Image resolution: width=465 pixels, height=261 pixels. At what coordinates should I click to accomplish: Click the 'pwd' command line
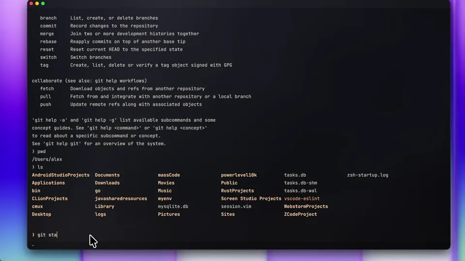39,151
